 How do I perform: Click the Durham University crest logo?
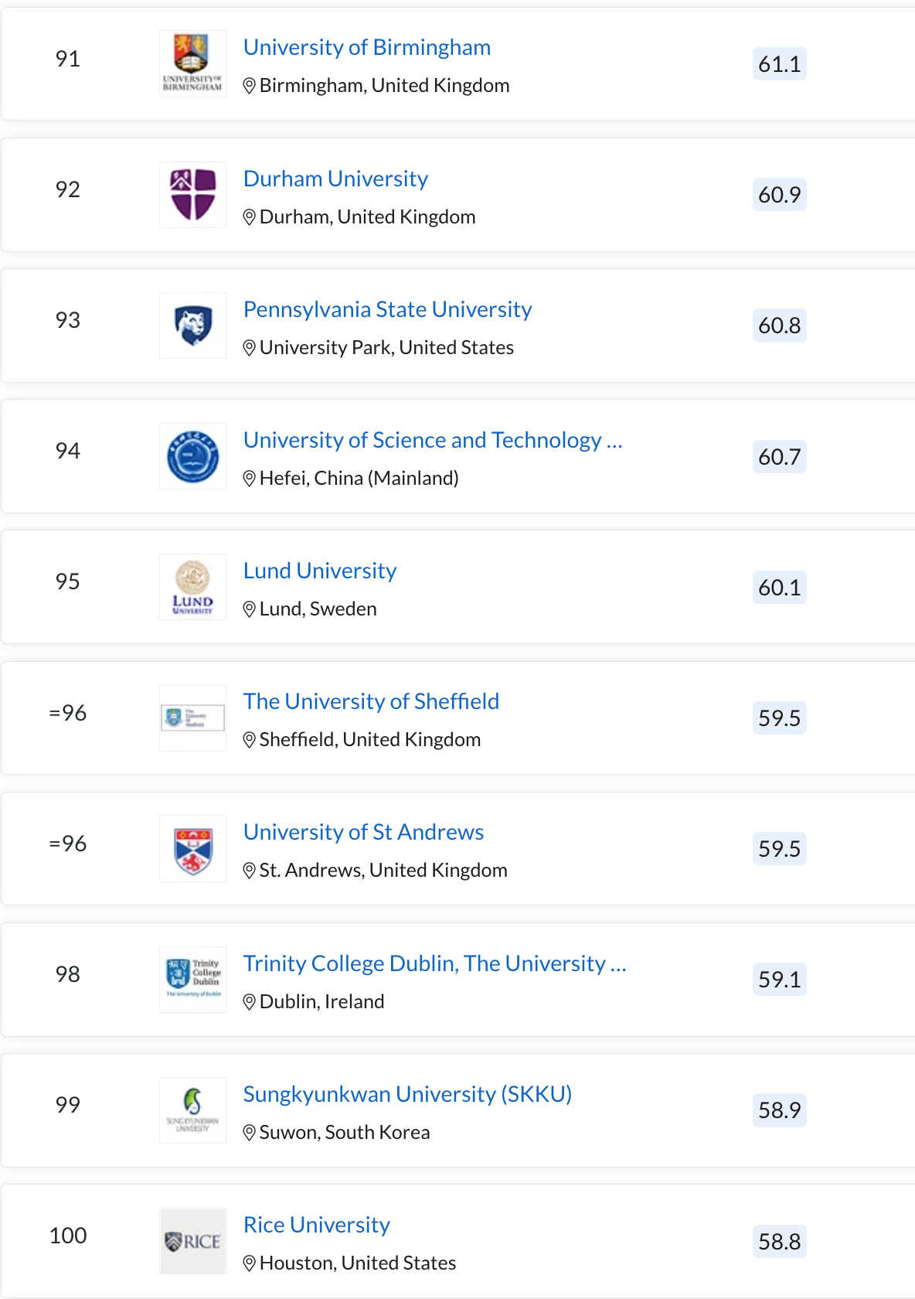192,195
